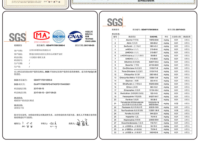Select CAS number 55283-68-6
Screen dimensions: 200x151
pyautogui.click(x=154, y=84)
